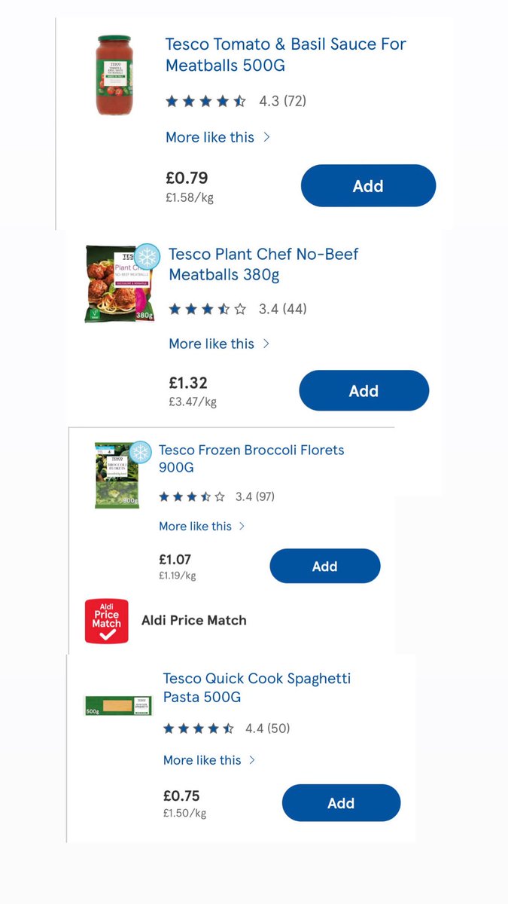Screen dimensions: 508x904
Task: Add No-Beef Meatballs 380g to basket
Action: click(364, 391)
